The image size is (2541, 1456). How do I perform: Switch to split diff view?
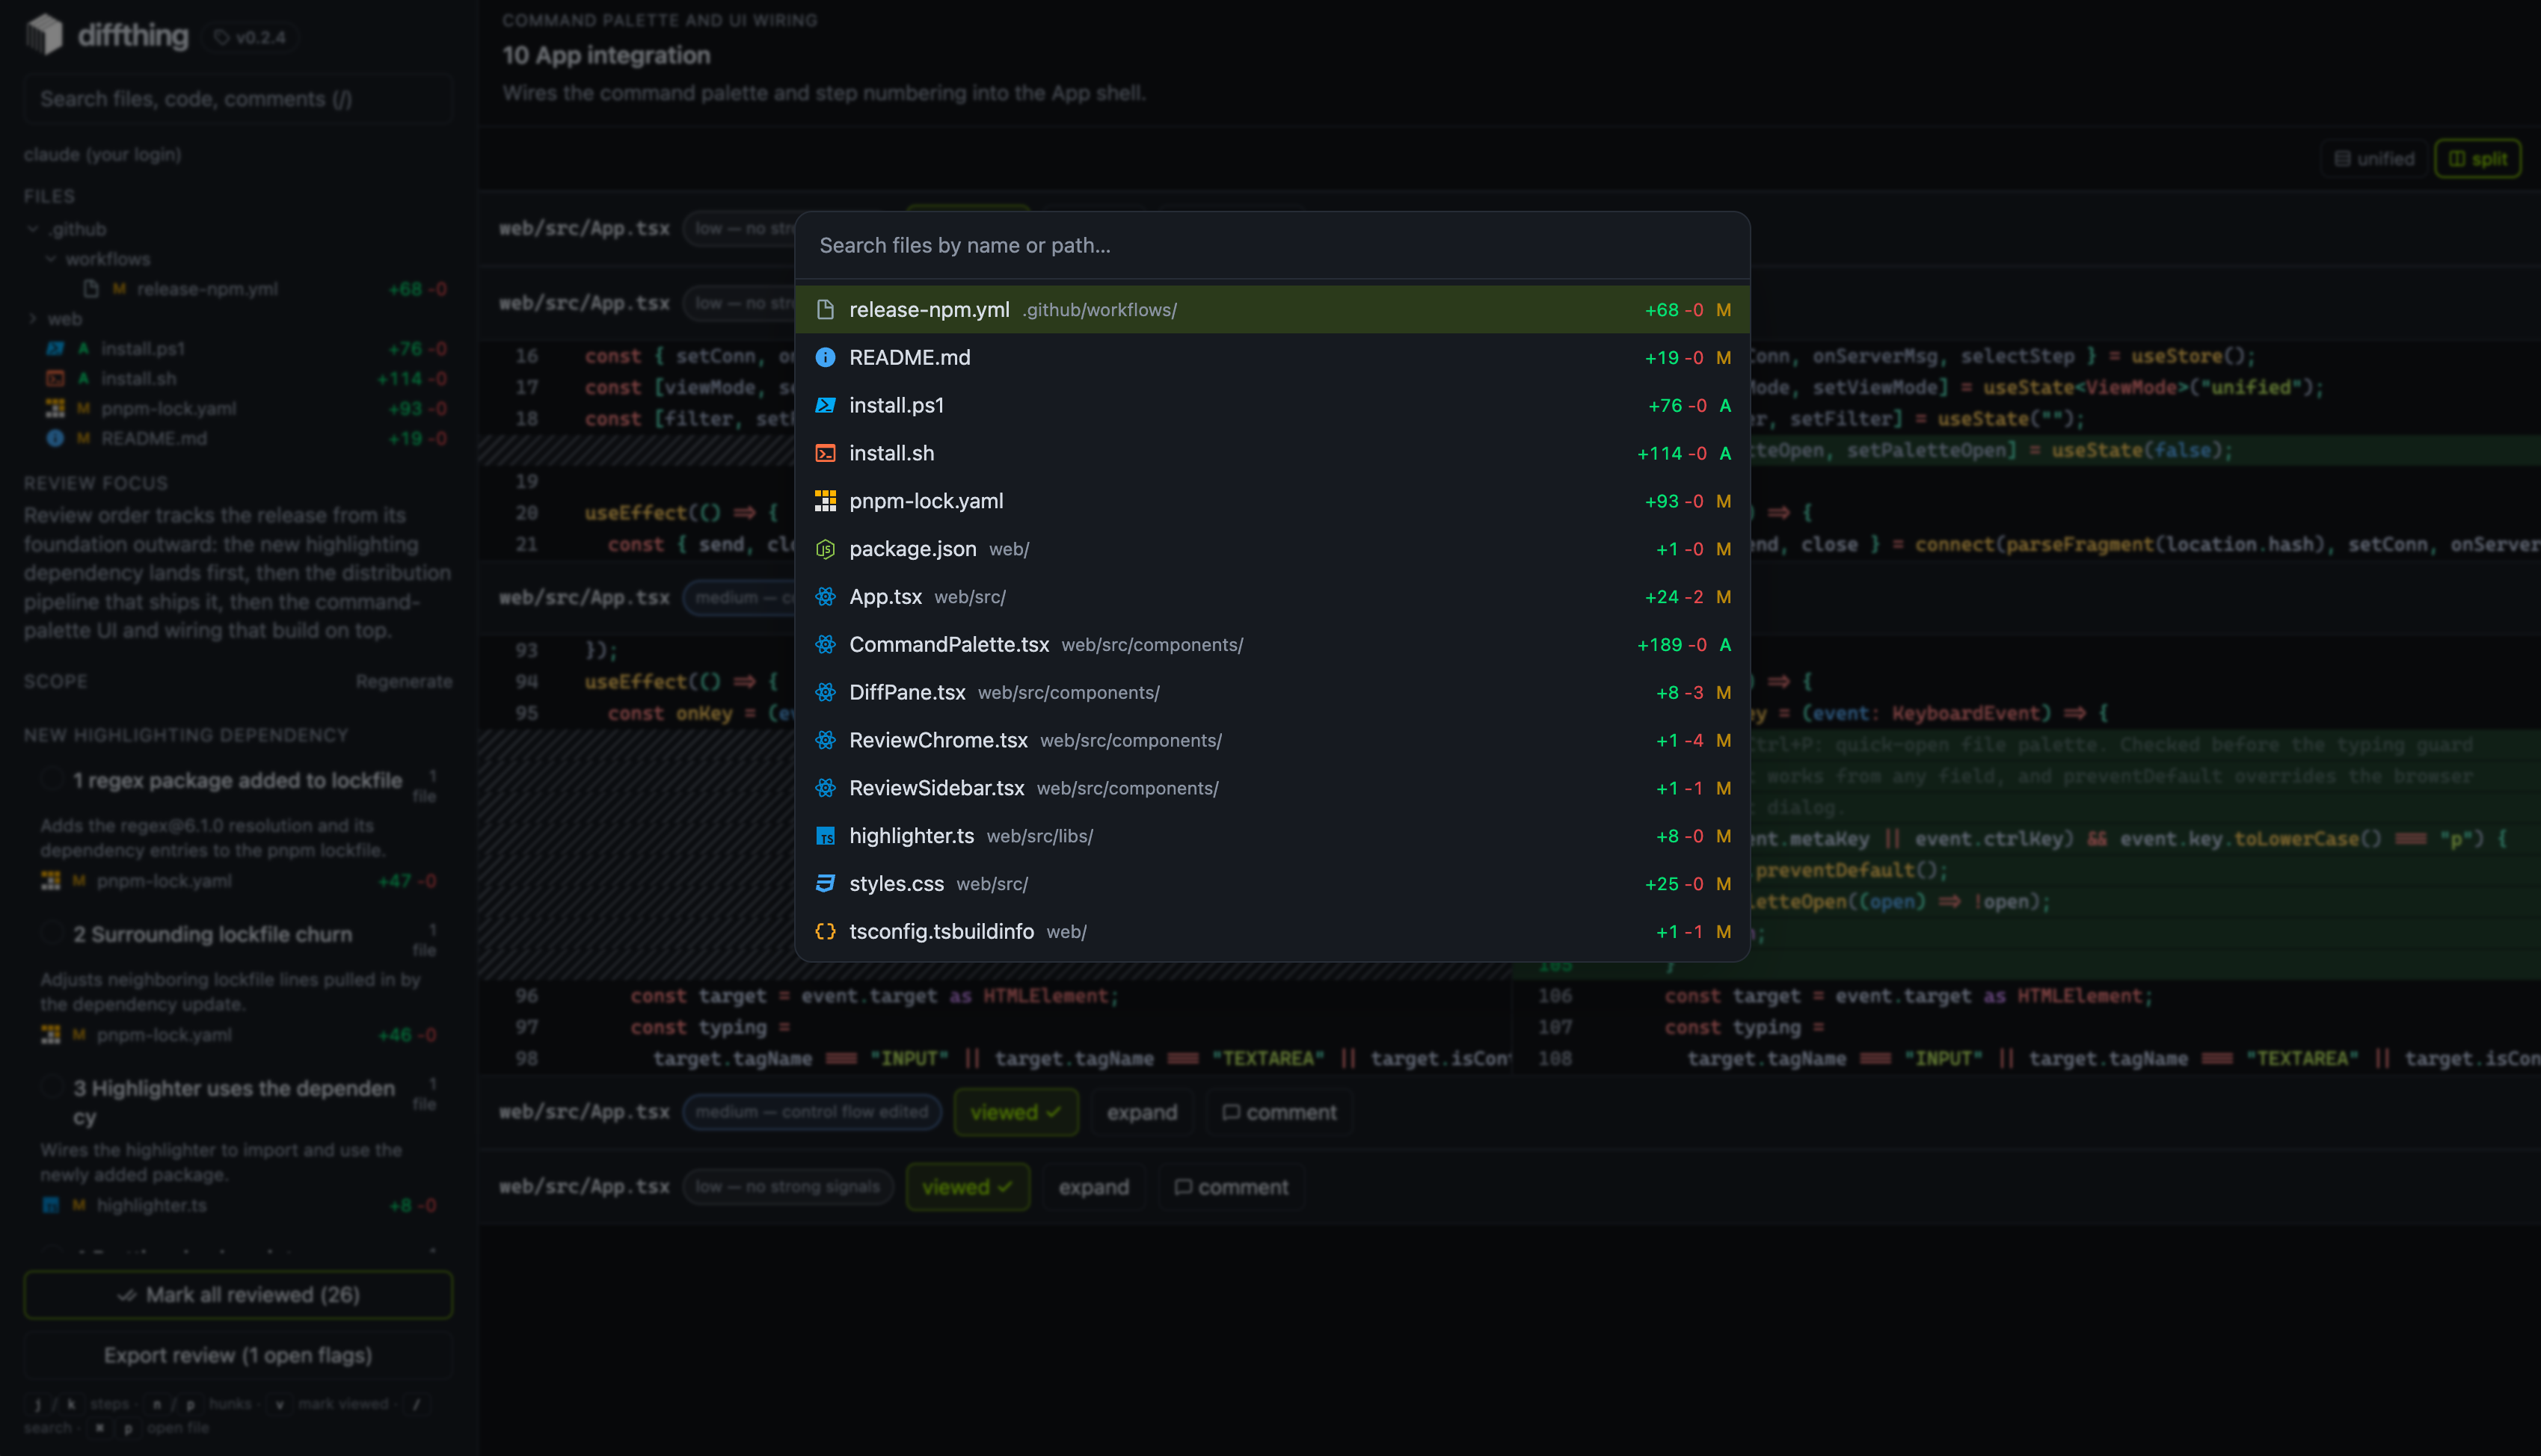coord(2477,159)
